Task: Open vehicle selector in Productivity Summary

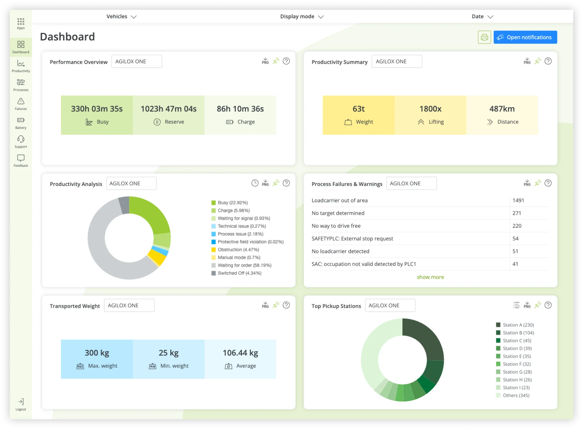Action: [397, 61]
